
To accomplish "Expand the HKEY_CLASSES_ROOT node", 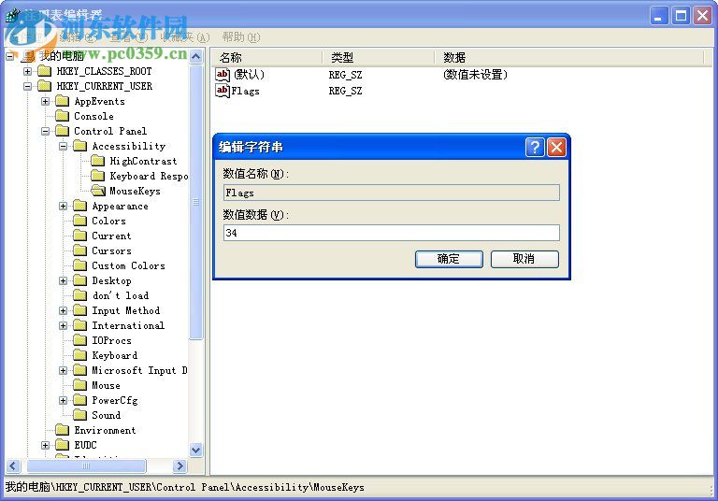I will [x=27, y=71].
